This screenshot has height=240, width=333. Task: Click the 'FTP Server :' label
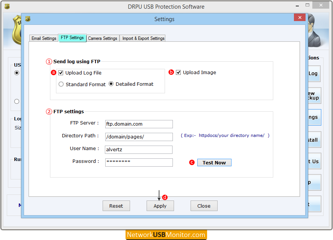tap(84, 123)
